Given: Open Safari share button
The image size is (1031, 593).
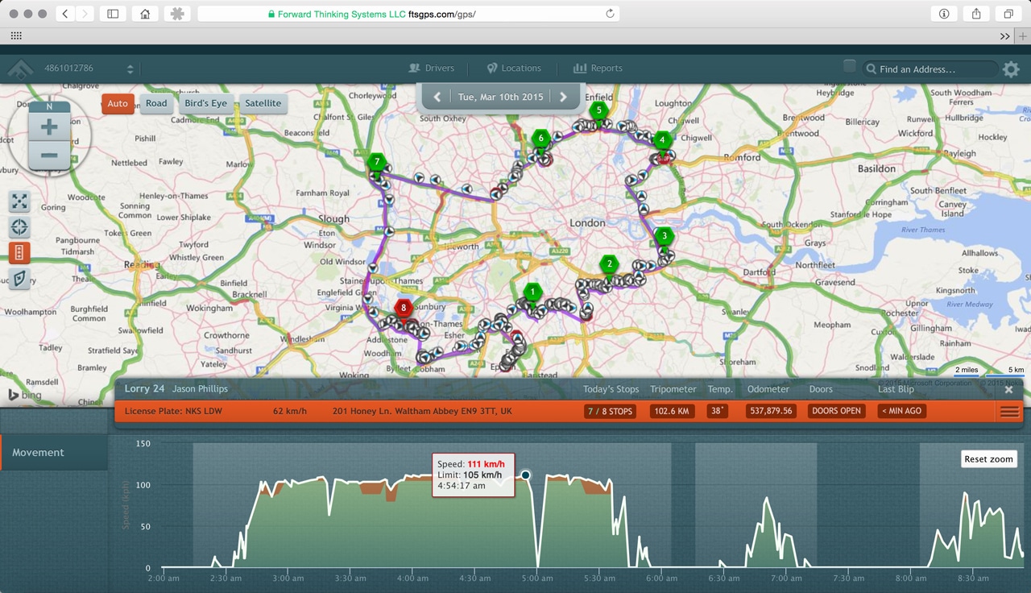Looking at the screenshot, I should click(x=976, y=14).
